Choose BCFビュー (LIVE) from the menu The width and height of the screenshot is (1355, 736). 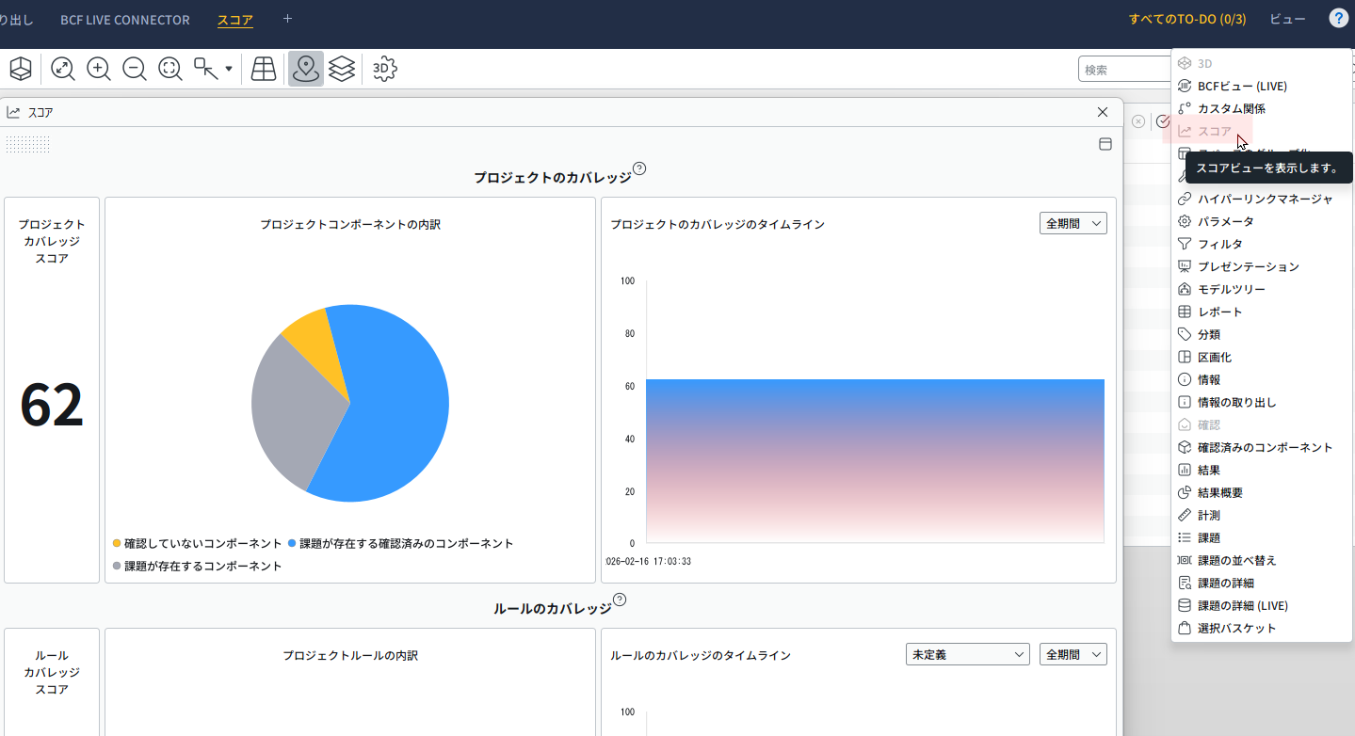point(1262,86)
